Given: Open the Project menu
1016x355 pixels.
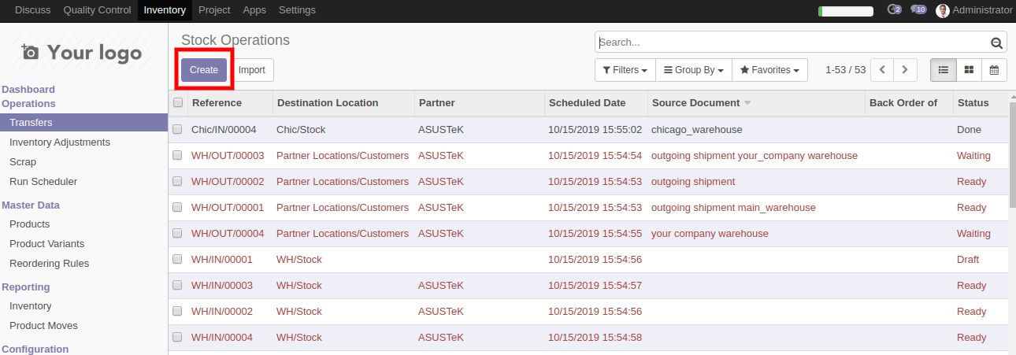Looking at the screenshot, I should point(214,10).
